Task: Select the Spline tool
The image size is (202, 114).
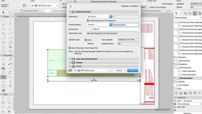Action: [3, 111]
